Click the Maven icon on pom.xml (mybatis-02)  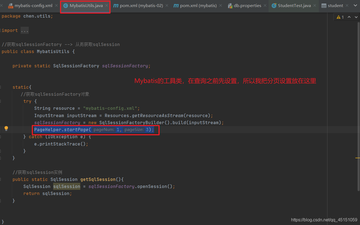coord(116,6)
